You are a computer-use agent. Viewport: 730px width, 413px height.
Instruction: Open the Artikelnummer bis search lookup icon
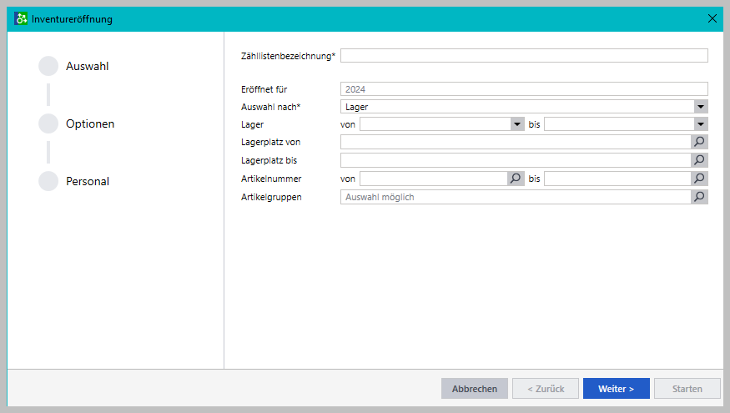coord(699,179)
